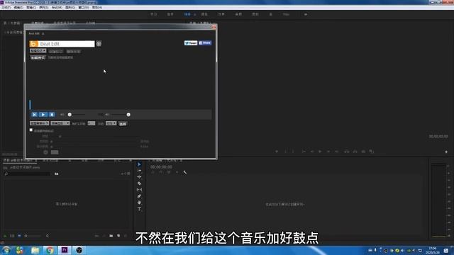Click Go to In in the Program monitor
This screenshot has height=255, width=454.
click(x=304, y=152)
